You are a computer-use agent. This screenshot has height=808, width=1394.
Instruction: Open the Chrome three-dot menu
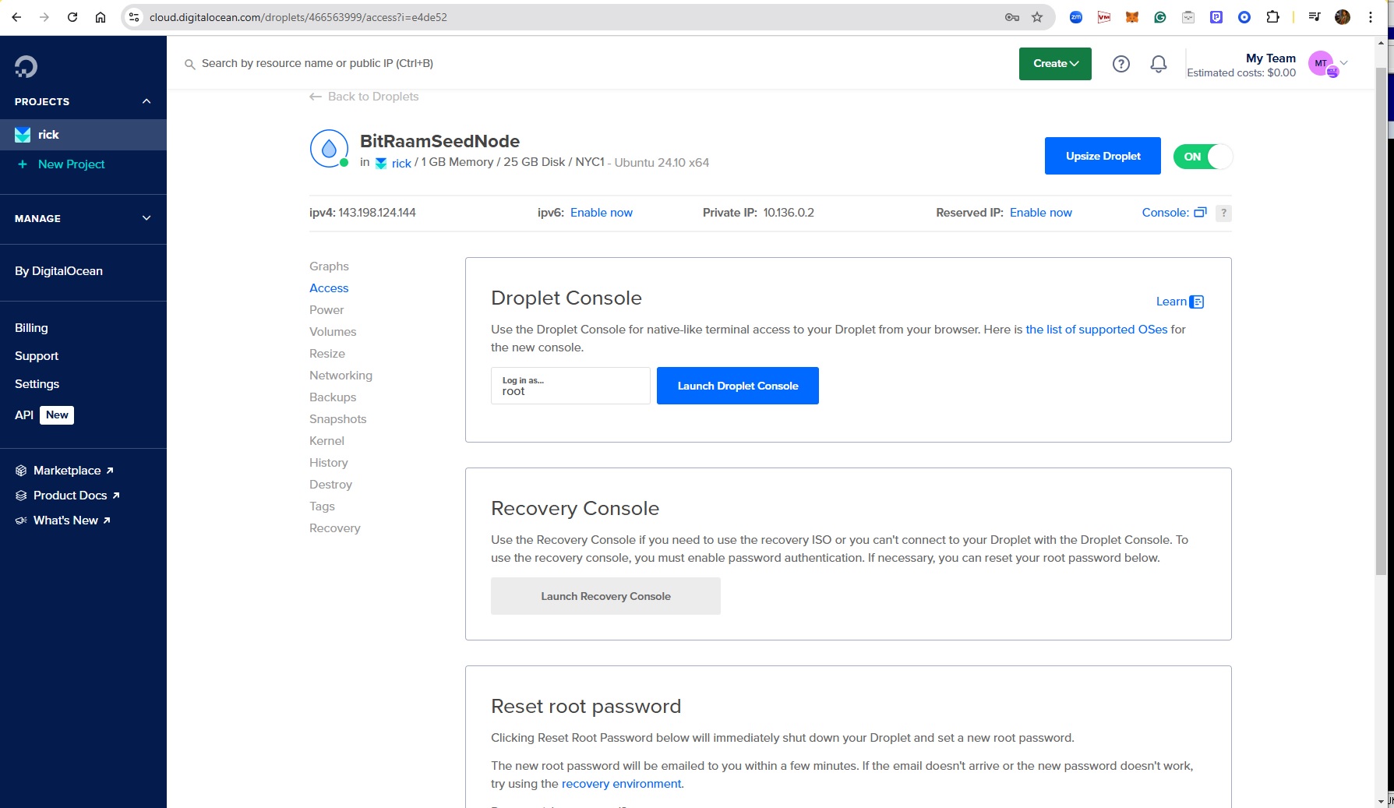pos(1371,17)
